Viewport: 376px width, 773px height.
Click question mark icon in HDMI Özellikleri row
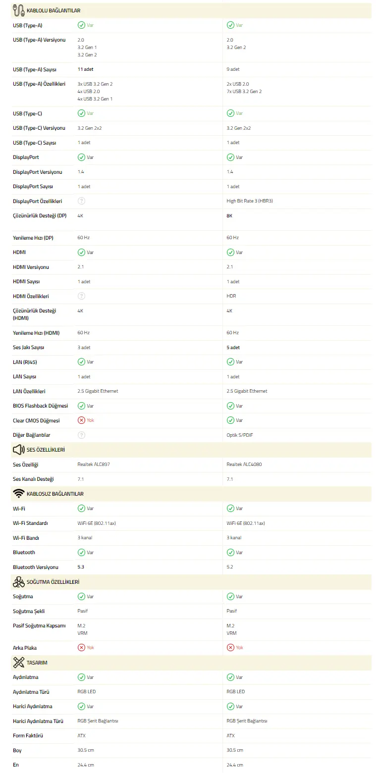(x=81, y=296)
